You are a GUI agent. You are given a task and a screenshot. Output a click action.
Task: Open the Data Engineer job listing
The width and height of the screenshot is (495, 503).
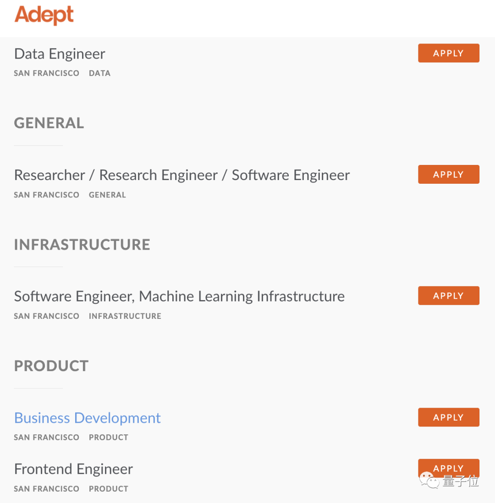(x=60, y=54)
